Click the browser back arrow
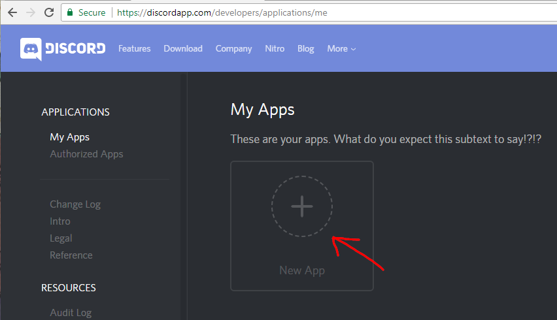This screenshot has height=320, width=557. tap(12, 13)
